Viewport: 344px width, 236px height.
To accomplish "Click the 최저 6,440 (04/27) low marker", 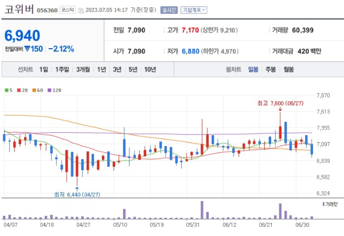I will pos(77,194).
